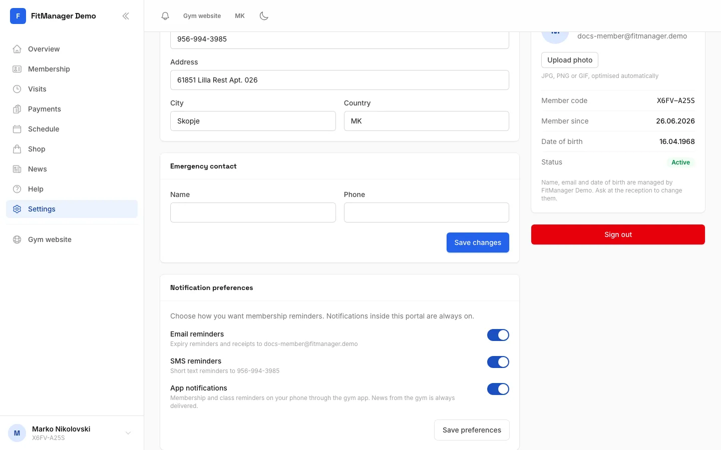
Task: Open the News section
Action: pos(72,169)
